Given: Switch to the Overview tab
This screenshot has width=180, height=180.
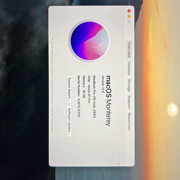Looking at the screenshot, I should click(x=129, y=50).
